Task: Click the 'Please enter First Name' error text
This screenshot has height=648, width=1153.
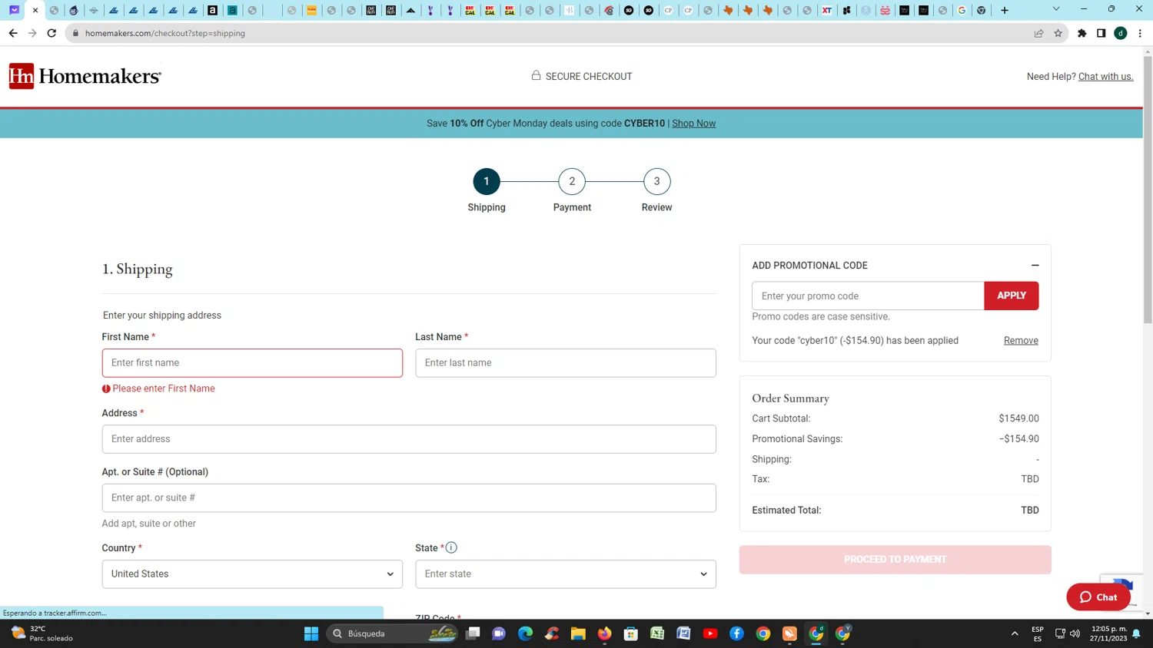Action: coord(164,388)
